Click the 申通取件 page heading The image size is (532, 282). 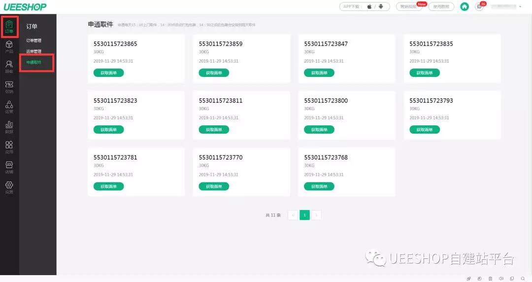[x=100, y=25]
